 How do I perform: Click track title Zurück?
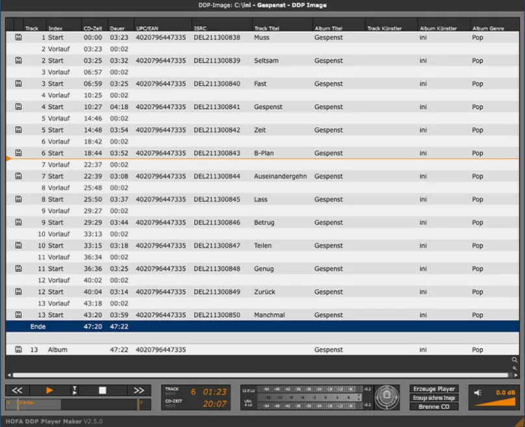tap(264, 292)
